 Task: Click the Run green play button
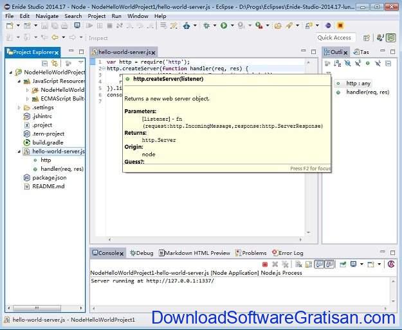click(x=224, y=26)
